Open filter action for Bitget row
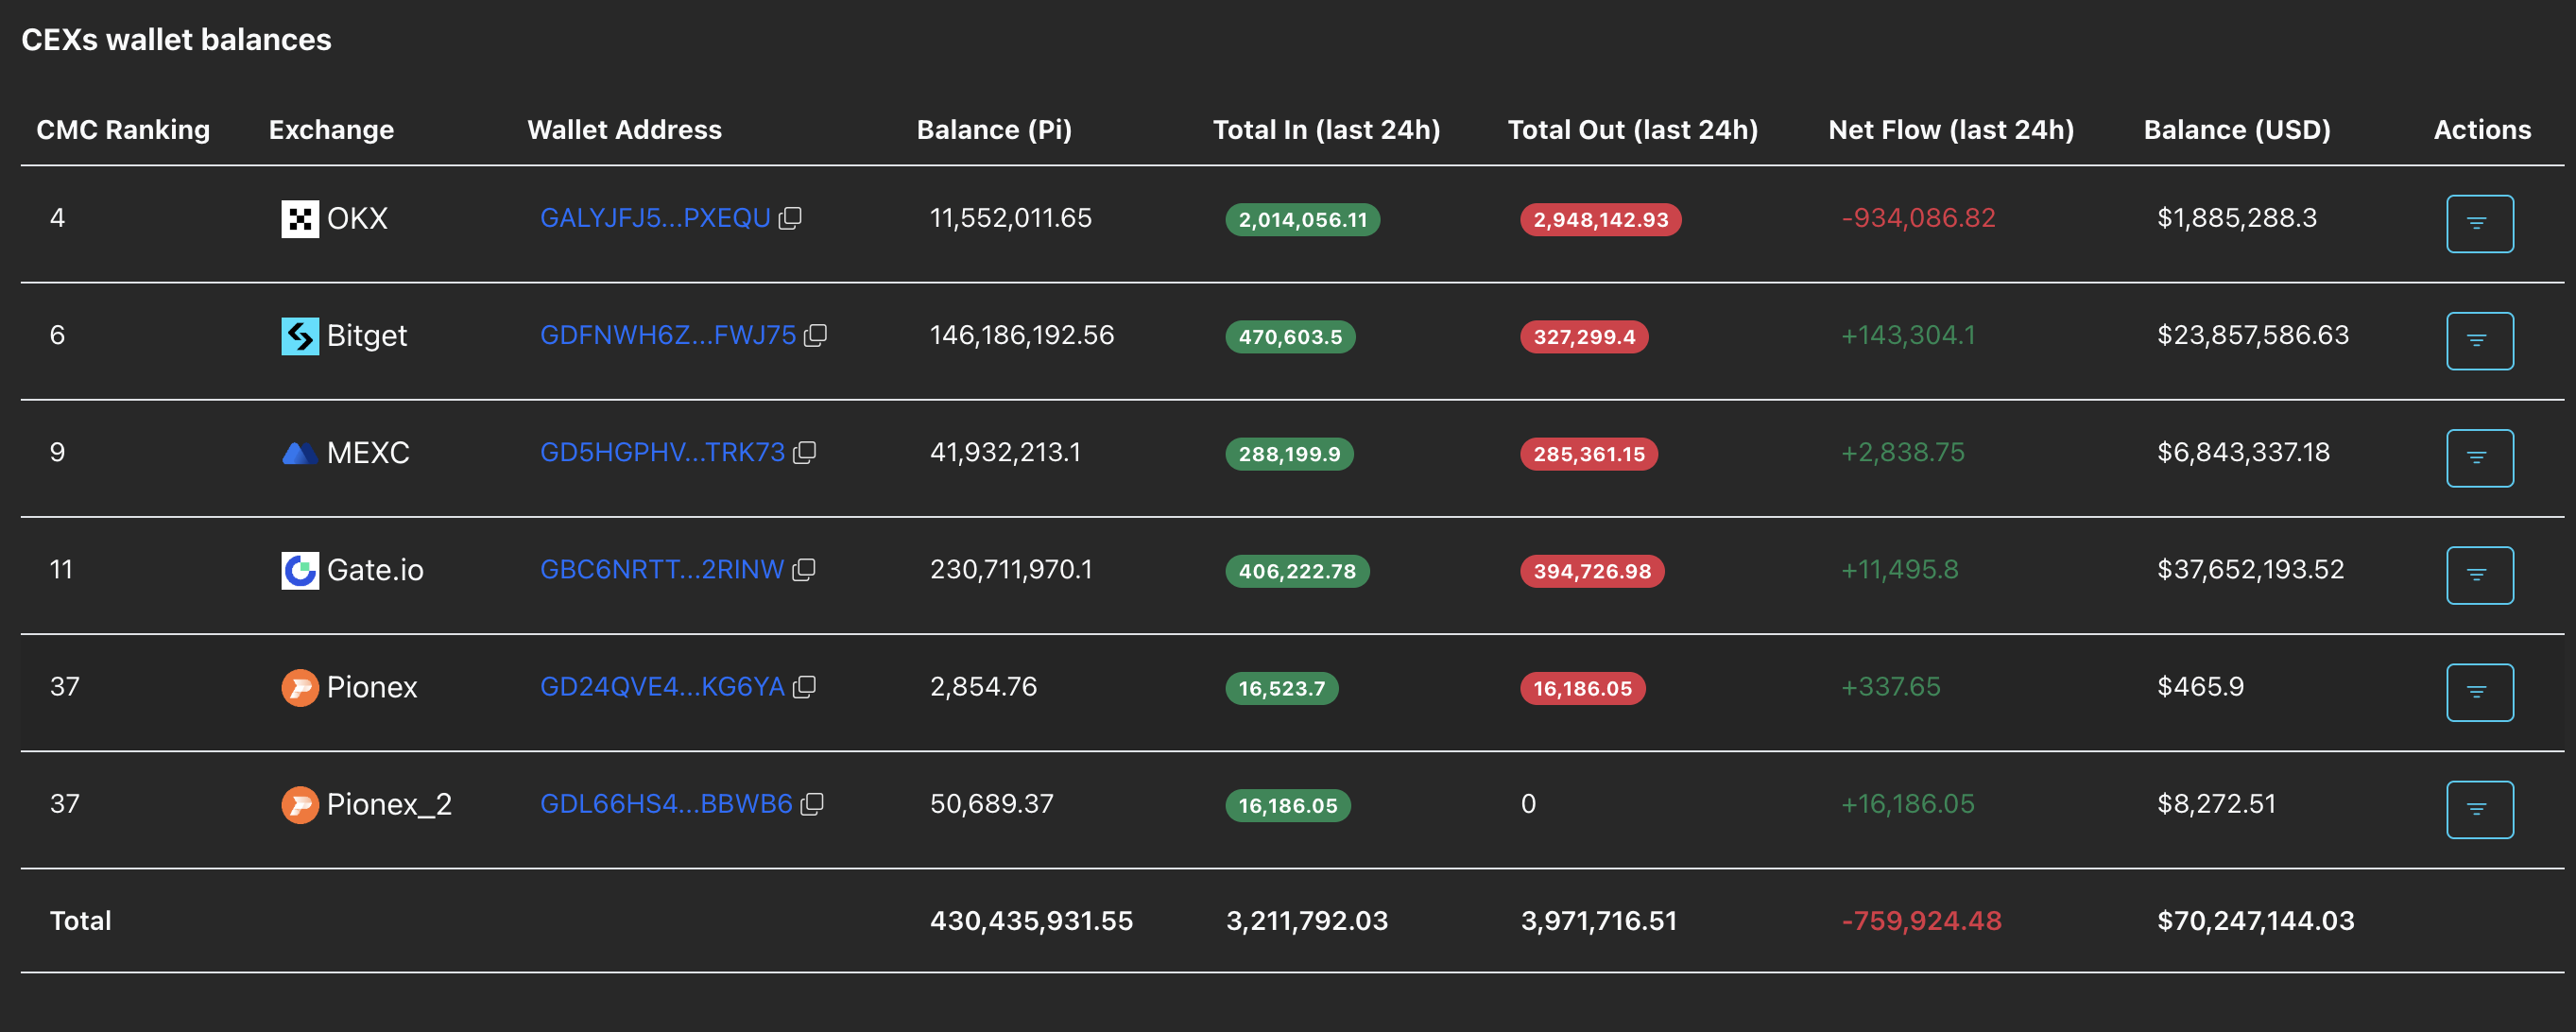Viewport: 2576px width, 1032px height. coord(2478,341)
